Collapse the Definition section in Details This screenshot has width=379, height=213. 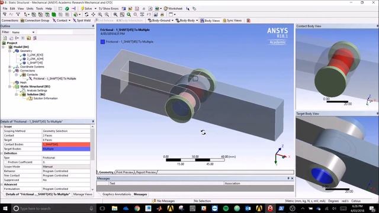click(x=2, y=153)
